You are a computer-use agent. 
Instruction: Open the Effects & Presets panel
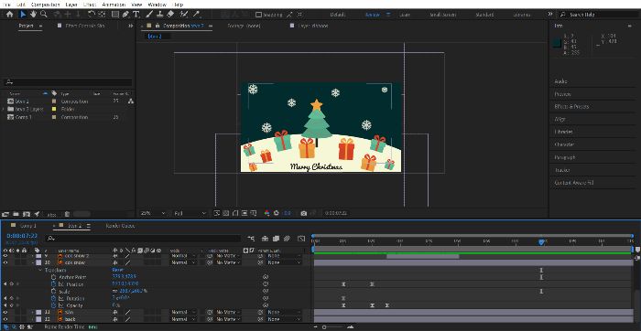pyautogui.click(x=571, y=107)
